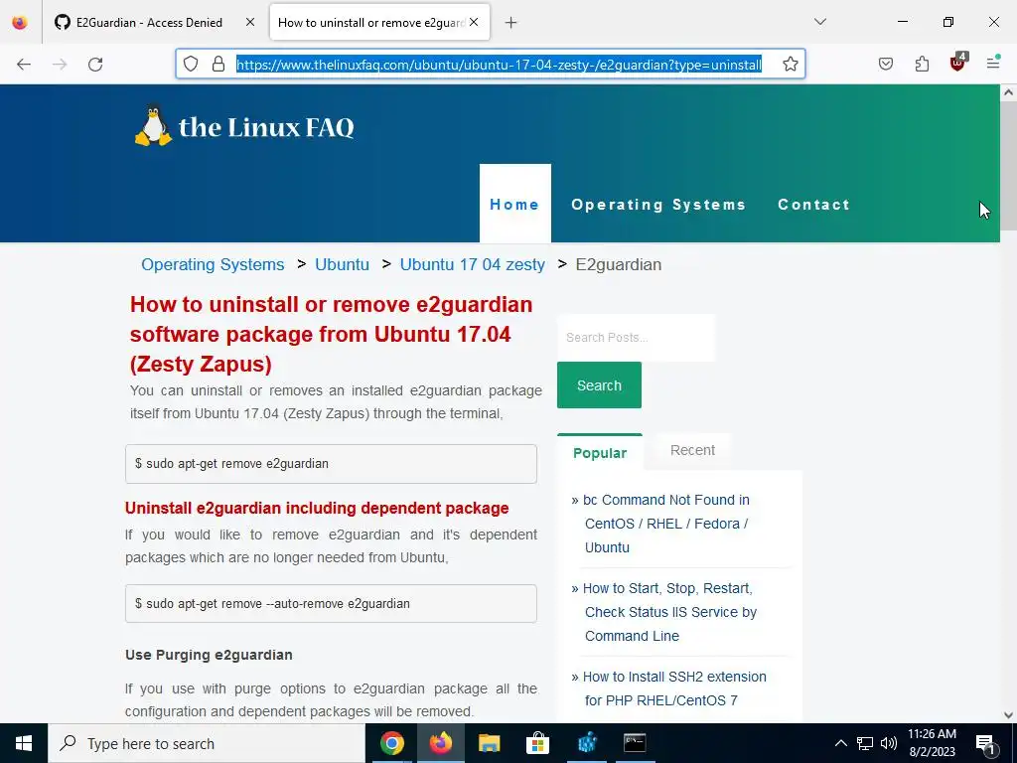The width and height of the screenshot is (1017, 763).
Task: Switch to Firefox in taskbar
Action: point(440,743)
